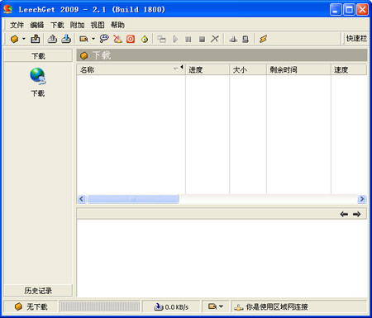
Task: Click the red crossed-out toolbar icon
Action: click(x=117, y=39)
